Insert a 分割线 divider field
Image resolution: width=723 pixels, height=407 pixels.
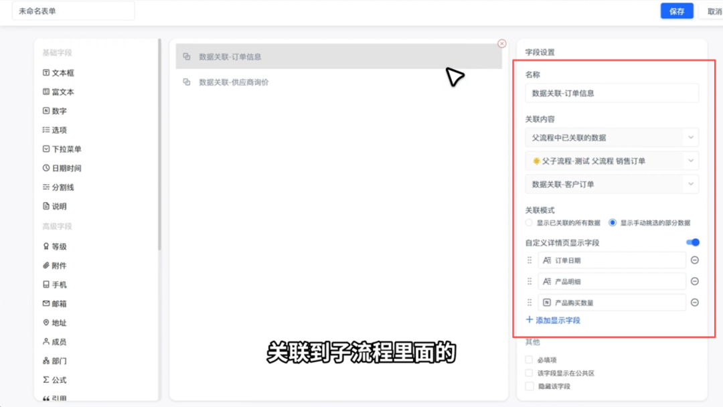[x=58, y=187]
